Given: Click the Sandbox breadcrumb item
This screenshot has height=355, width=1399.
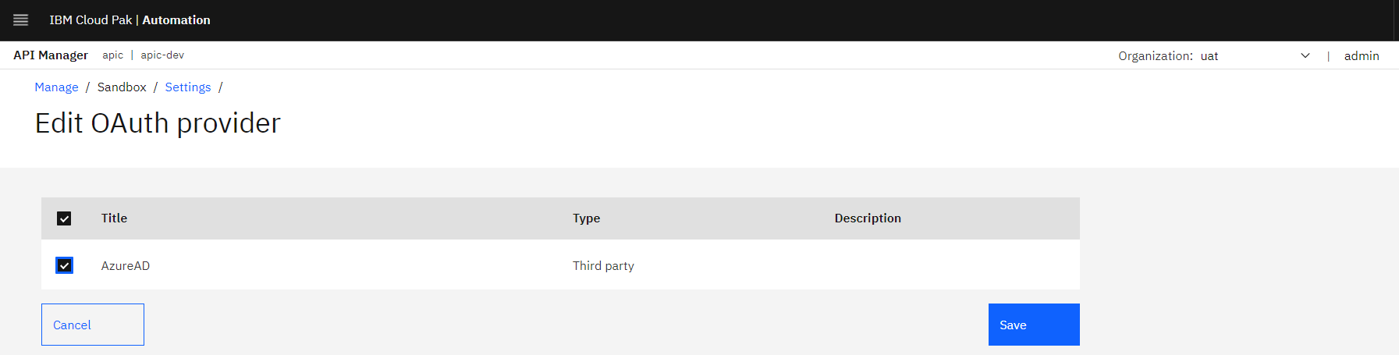Looking at the screenshot, I should tap(122, 87).
